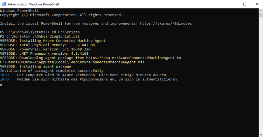Click the 'Total Physical Memory' verbose line
Image resolution: width=263 pixels, height=137 pixels.
pos(47,45)
